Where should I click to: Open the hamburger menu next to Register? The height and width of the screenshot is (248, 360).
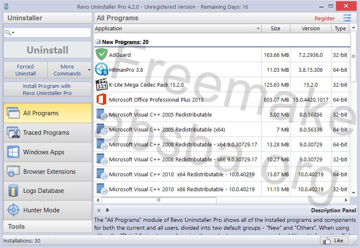pos(347,18)
